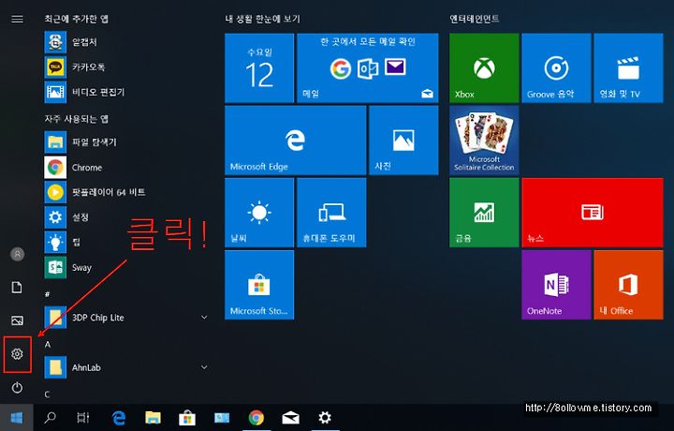Open the 내 Office tile
This screenshot has width=674, height=431.
click(628, 285)
